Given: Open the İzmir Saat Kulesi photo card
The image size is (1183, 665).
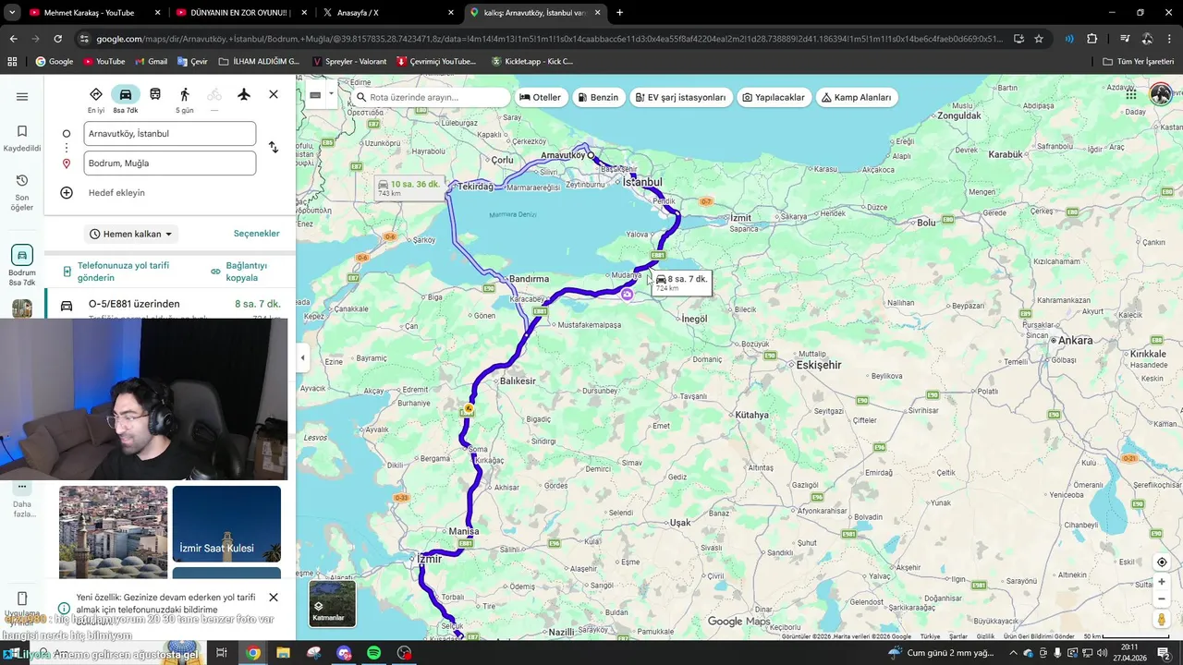Looking at the screenshot, I should pyautogui.click(x=226, y=524).
